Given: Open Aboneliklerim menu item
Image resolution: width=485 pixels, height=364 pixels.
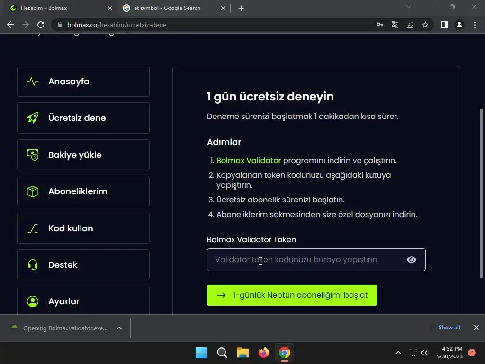Looking at the screenshot, I should 83,191.
